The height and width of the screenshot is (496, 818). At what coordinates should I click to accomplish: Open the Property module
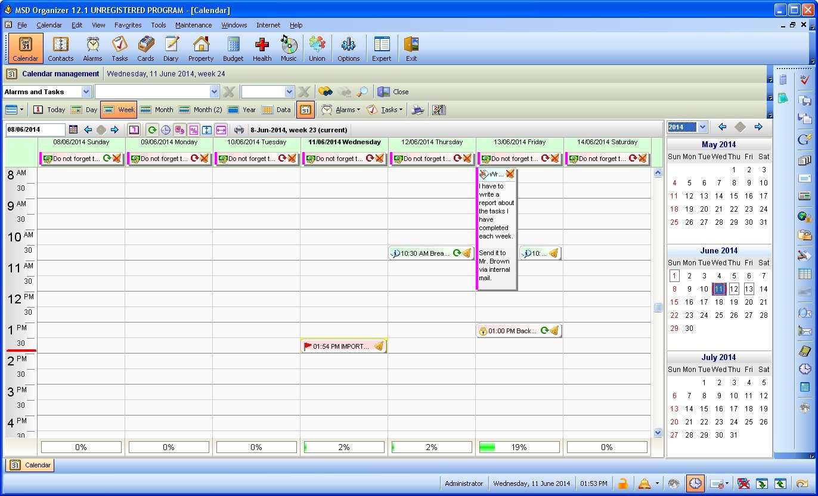(201, 48)
